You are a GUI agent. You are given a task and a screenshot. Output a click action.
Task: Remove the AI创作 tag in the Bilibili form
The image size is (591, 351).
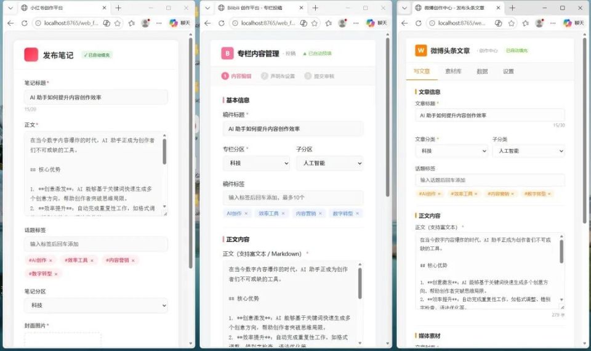pyautogui.click(x=246, y=214)
